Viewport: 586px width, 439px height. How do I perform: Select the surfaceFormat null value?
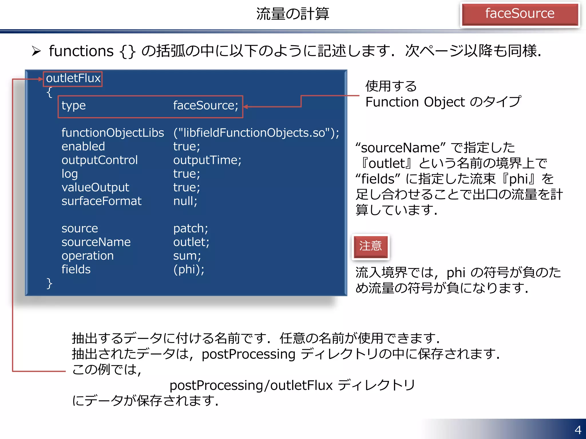point(185,201)
